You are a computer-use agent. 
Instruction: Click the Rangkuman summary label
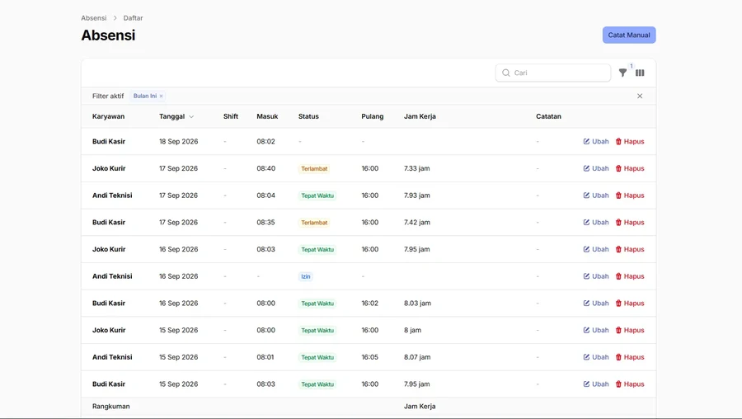110,407
